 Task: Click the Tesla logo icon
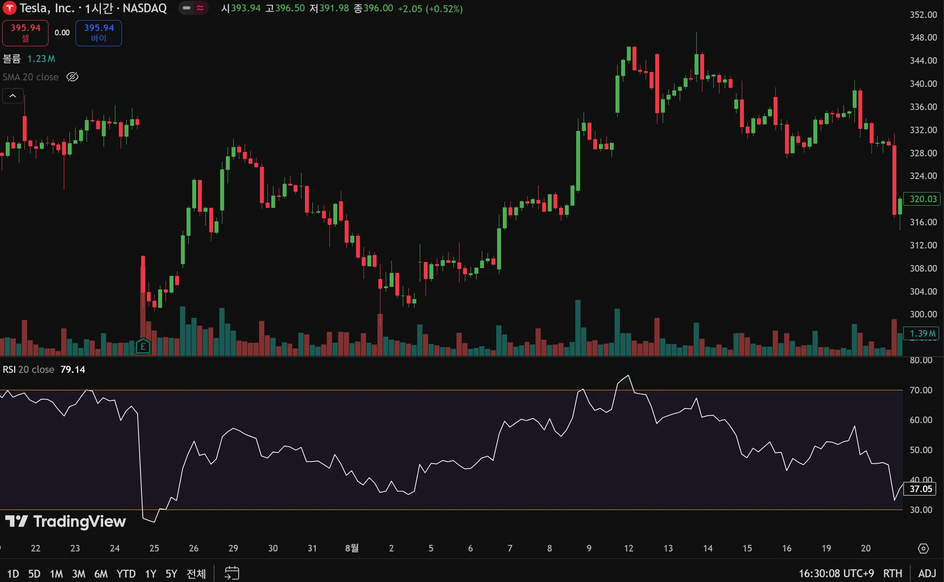click(9, 8)
